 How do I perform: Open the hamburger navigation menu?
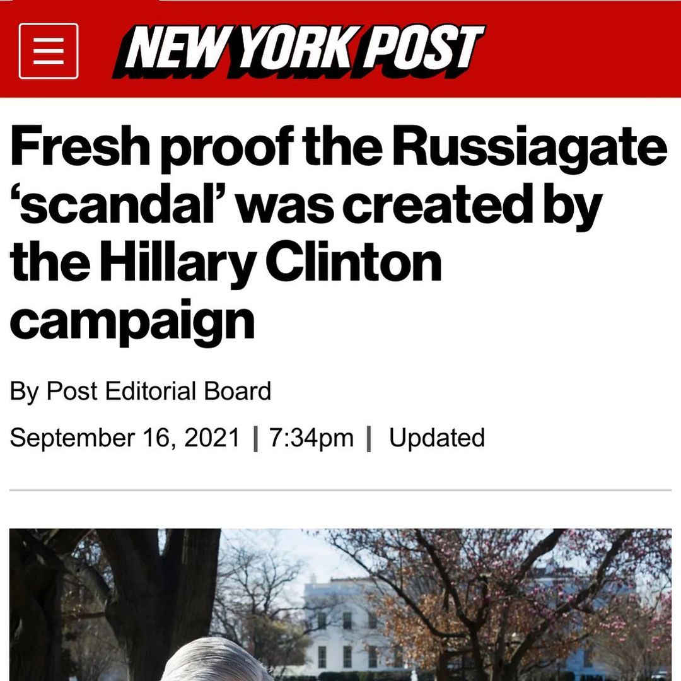click(49, 51)
